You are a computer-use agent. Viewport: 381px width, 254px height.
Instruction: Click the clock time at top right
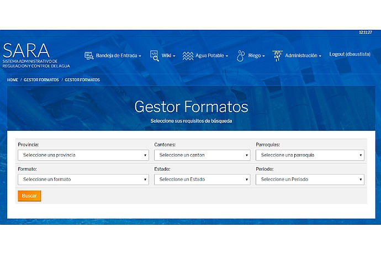366,32
